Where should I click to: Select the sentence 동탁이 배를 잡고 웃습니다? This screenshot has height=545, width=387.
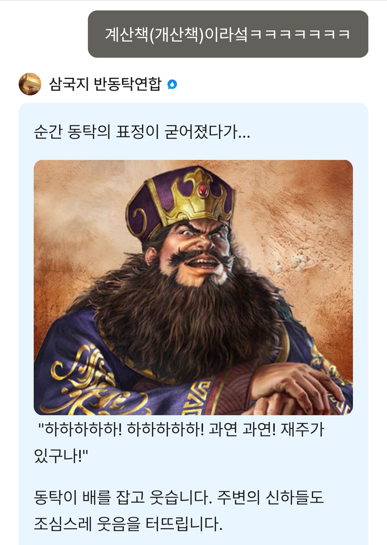pos(123,497)
